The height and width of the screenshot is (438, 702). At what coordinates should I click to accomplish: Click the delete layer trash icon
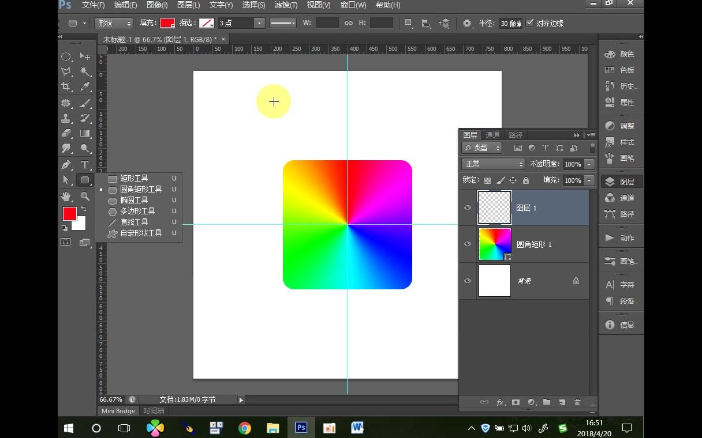point(577,402)
